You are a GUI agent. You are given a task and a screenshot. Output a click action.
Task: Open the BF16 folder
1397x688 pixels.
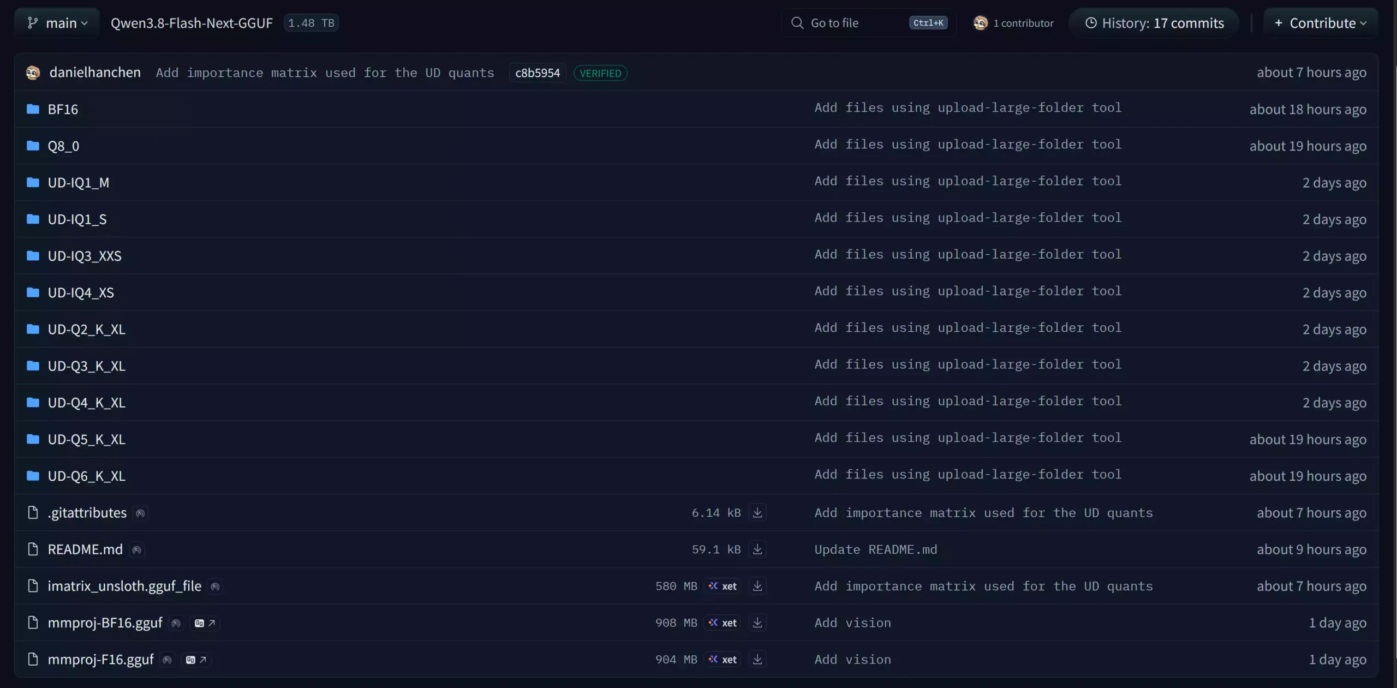click(x=63, y=109)
